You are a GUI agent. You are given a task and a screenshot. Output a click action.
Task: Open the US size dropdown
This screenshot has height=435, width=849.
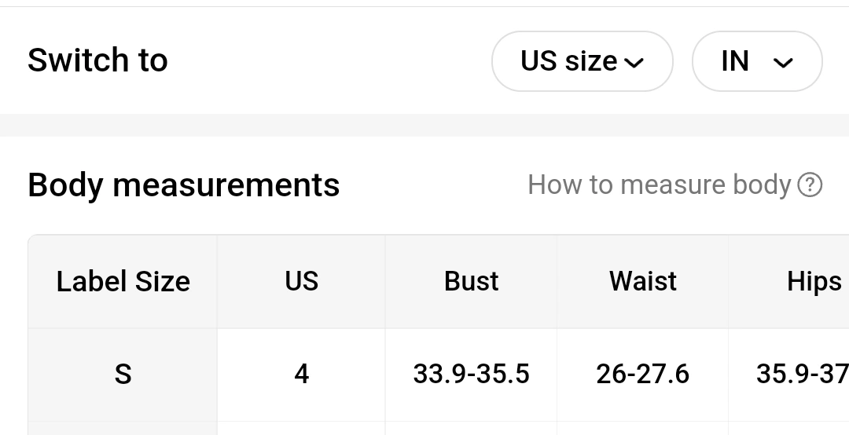[x=582, y=61]
